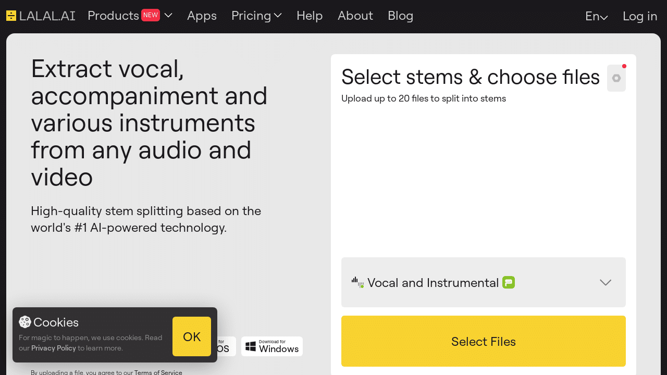Open settings via the nut icon with red dot

tap(616, 78)
